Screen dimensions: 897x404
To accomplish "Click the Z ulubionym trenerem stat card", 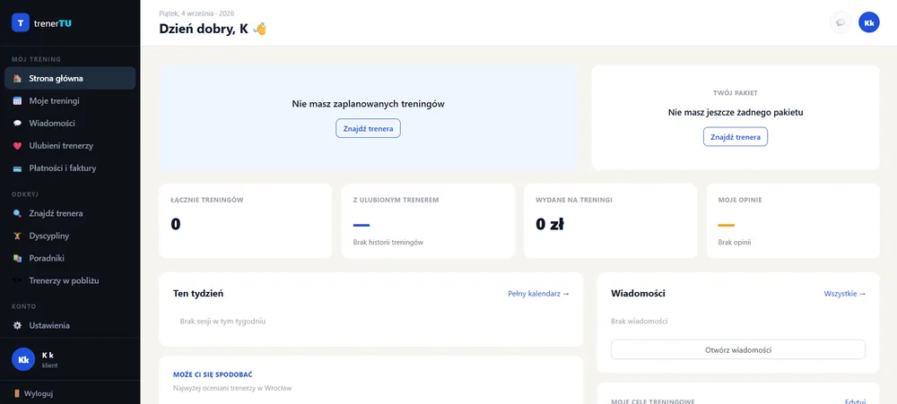I will (428, 220).
